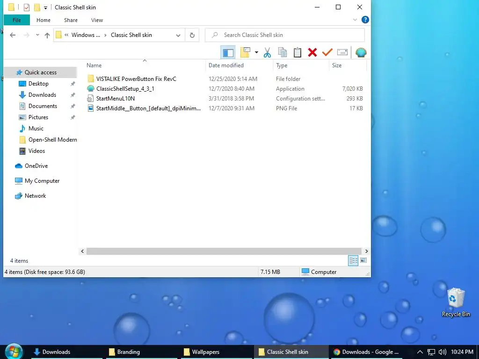Switch to Details view layout button
The height and width of the screenshot is (359, 479).
tap(353, 260)
